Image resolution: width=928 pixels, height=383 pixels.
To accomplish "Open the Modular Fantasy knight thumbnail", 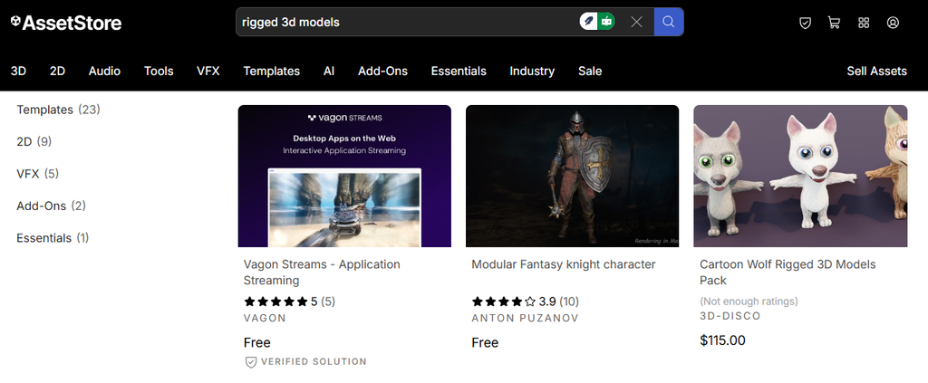I will point(573,177).
